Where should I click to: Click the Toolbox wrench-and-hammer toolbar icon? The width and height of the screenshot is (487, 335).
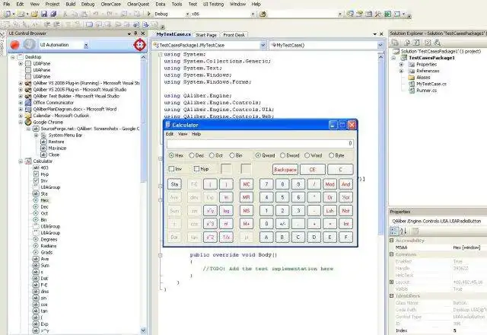click(x=378, y=14)
